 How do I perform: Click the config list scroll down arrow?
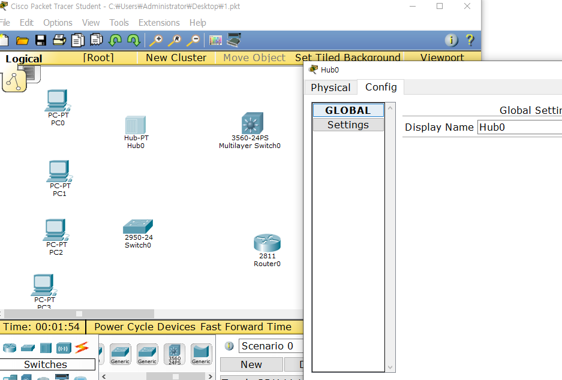coord(390,367)
